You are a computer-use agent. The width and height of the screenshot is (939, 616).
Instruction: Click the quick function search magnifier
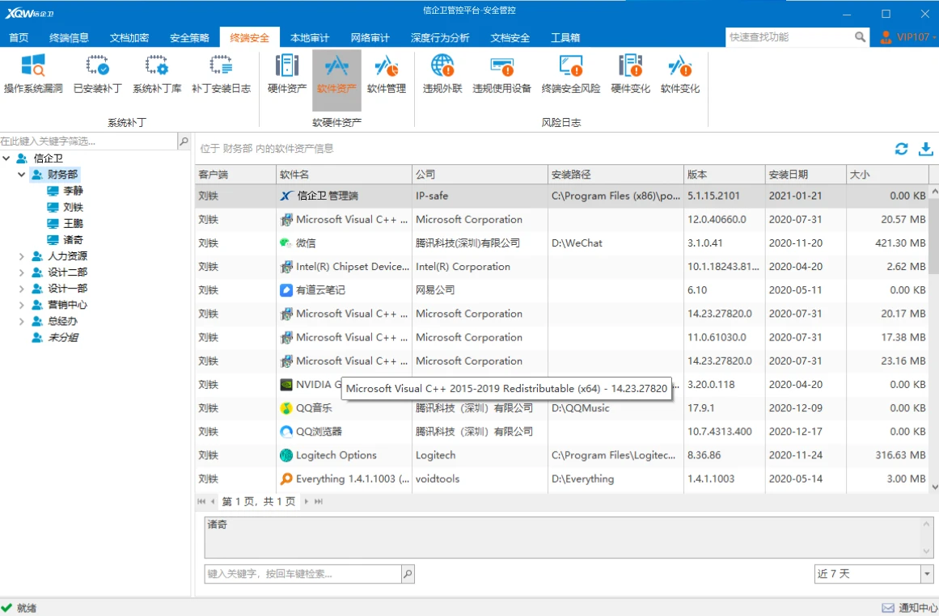(860, 37)
